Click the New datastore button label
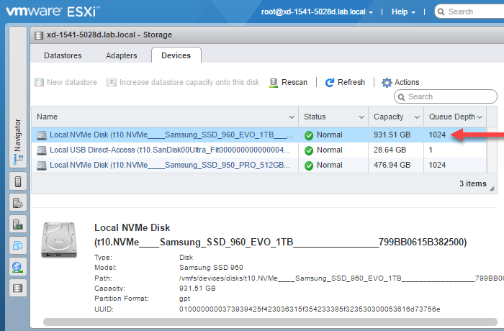Screen dimensions: 504x331 (72, 82)
